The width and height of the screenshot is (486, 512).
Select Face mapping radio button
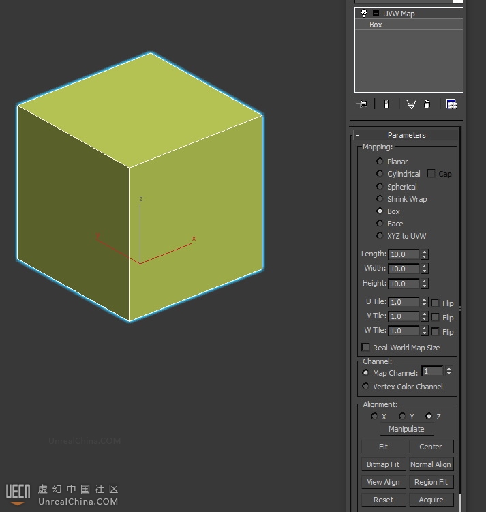380,223
